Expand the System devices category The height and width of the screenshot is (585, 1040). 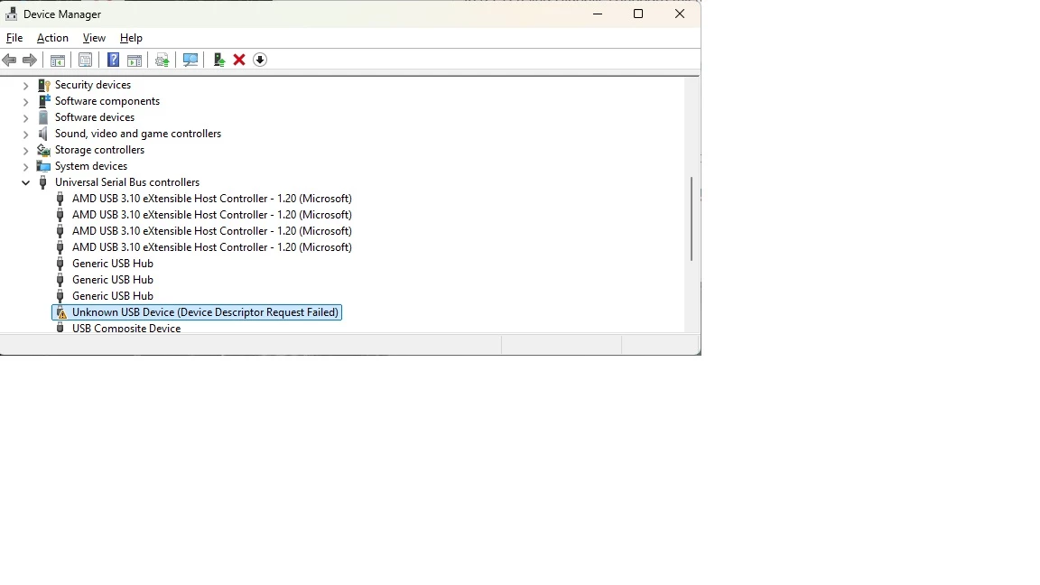[26, 166]
